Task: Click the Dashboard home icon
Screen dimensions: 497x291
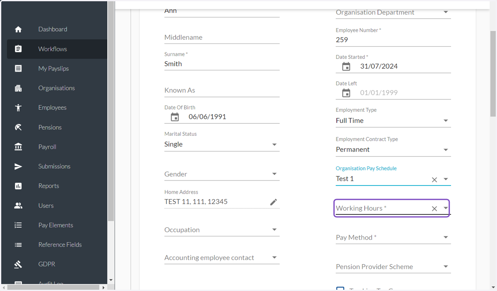Action: [18, 29]
